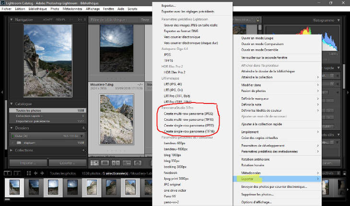Viewport: 350px width, 206px height.
Task: Select second window button labeled 2
Action: [17, 173]
